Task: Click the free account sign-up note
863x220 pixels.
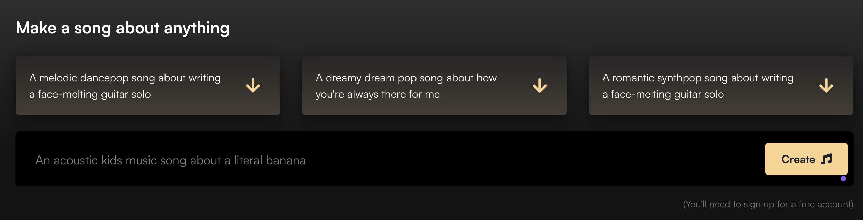Action: pos(768,204)
